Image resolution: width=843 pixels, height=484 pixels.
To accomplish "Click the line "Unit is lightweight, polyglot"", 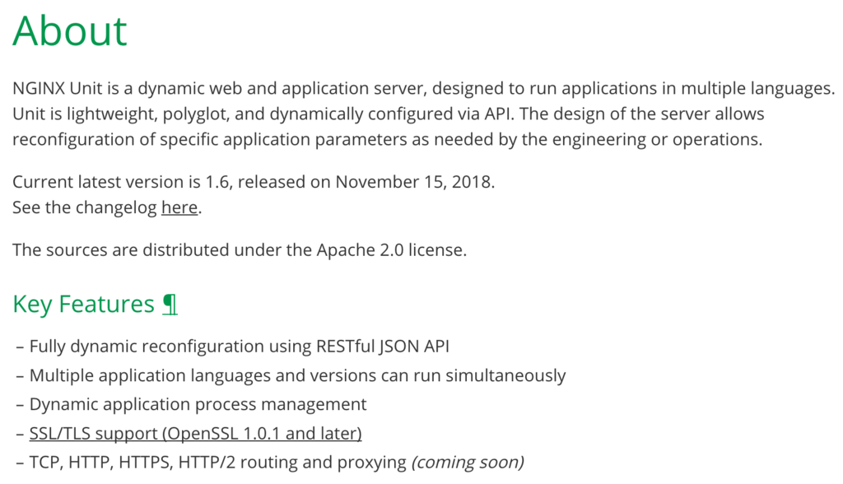I will pyautogui.click(x=389, y=114).
